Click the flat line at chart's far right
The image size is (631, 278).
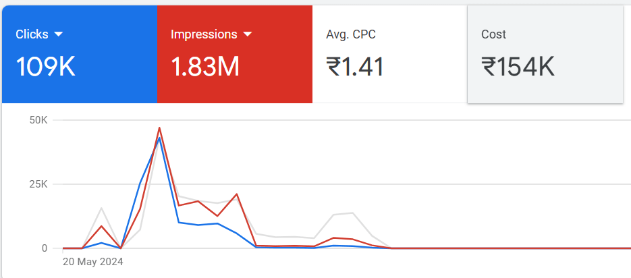594,248
